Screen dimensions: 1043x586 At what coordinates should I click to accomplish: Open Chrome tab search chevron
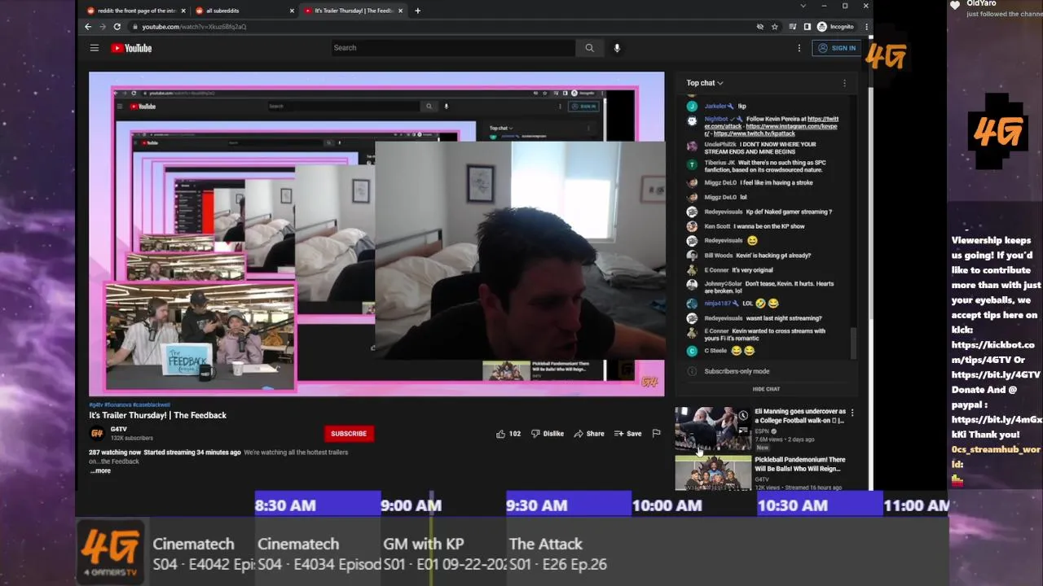(803, 7)
